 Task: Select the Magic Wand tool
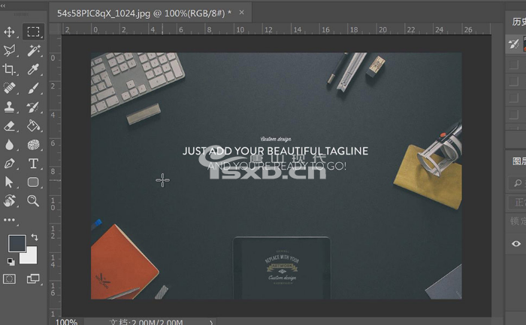pos(33,50)
